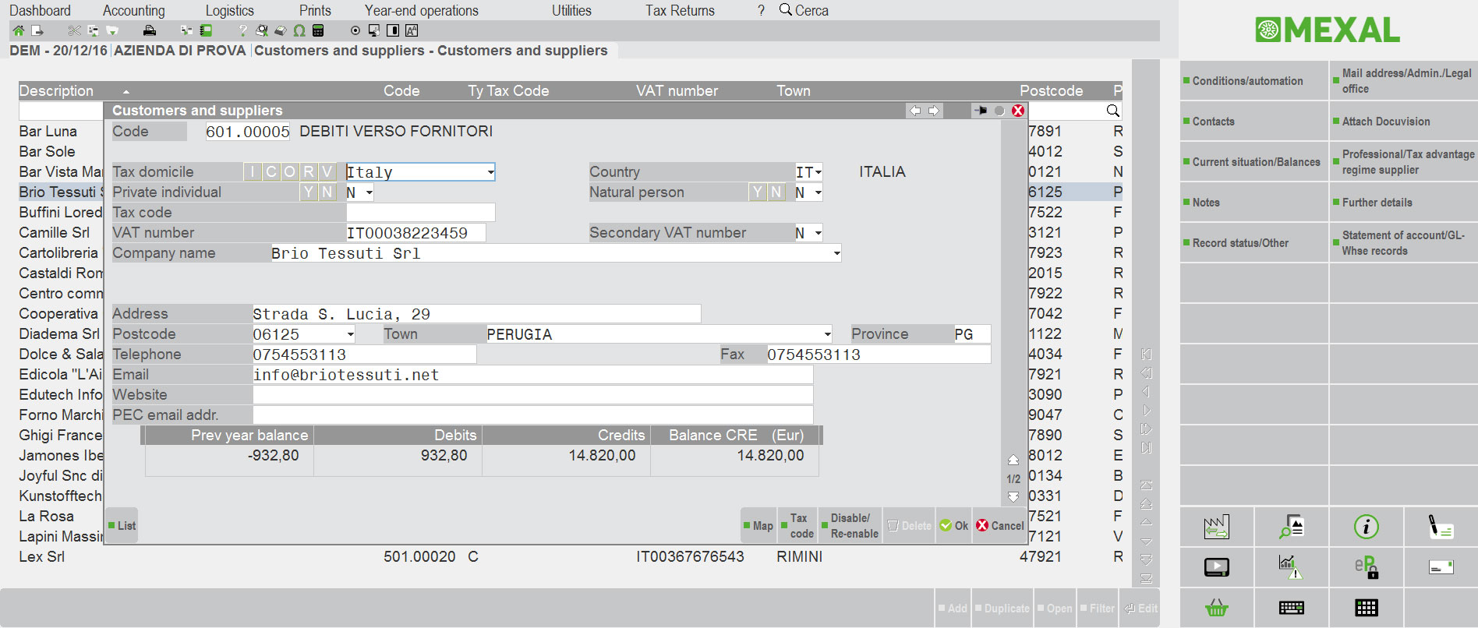Screen dimensions: 1478x628
Task: Set Natural person toggle to N
Action: tap(776, 192)
